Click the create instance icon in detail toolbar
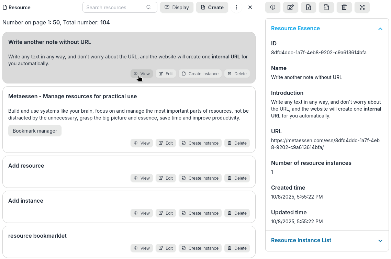 [326, 7]
